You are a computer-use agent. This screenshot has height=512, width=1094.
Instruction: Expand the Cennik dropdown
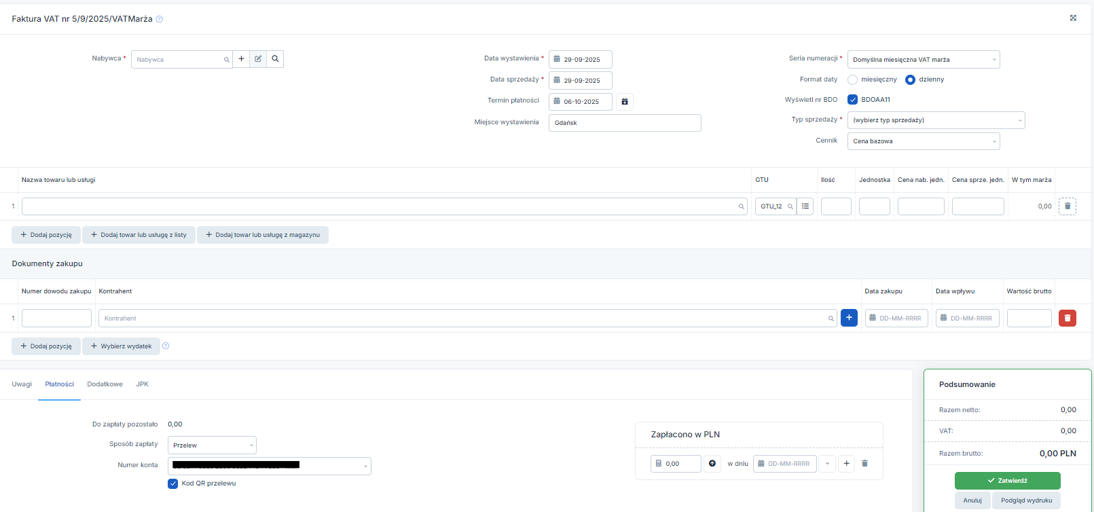pos(923,141)
